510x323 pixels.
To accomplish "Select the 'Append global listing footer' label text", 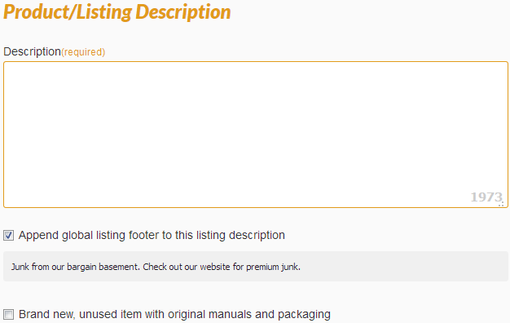I will point(152,235).
